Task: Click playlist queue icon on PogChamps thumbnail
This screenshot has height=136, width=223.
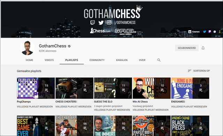Action: click(46, 90)
